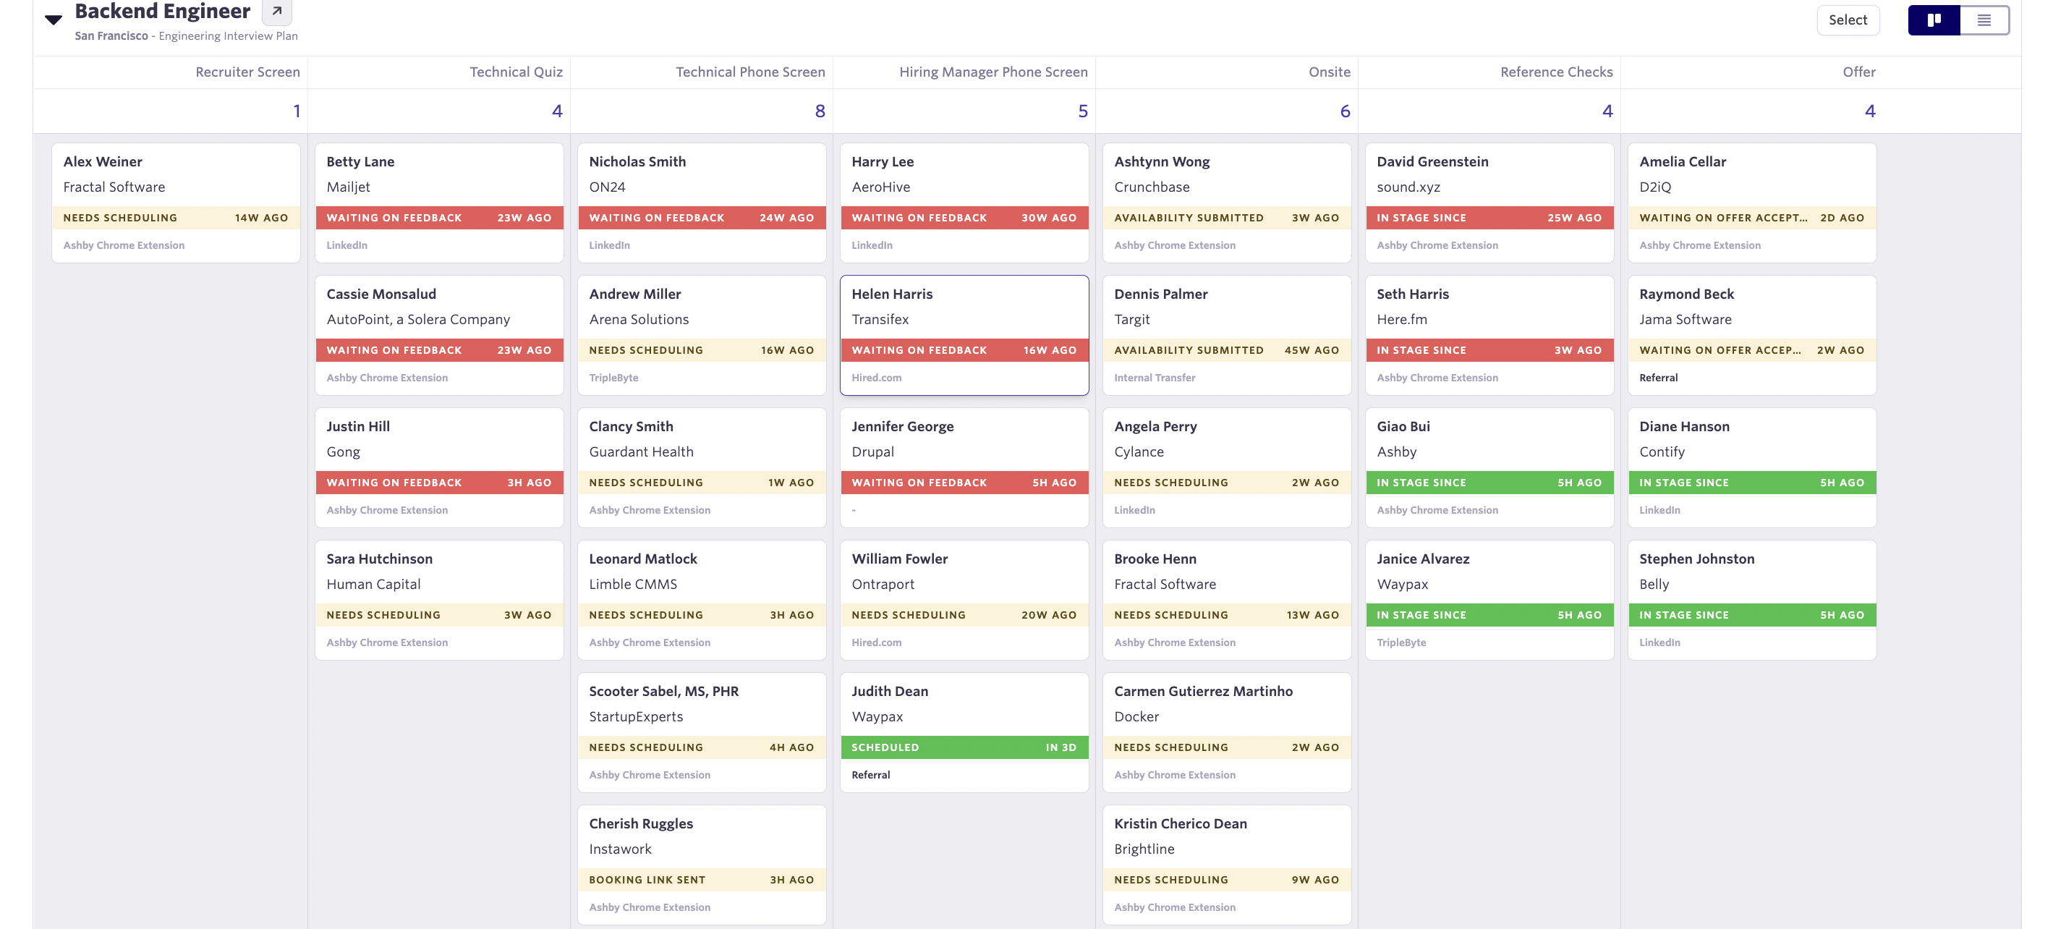This screenshot has height=929, width=2053.
Task: Open Justin Hill candidate card
Action: pyautogui.click(x=439, y=467)
